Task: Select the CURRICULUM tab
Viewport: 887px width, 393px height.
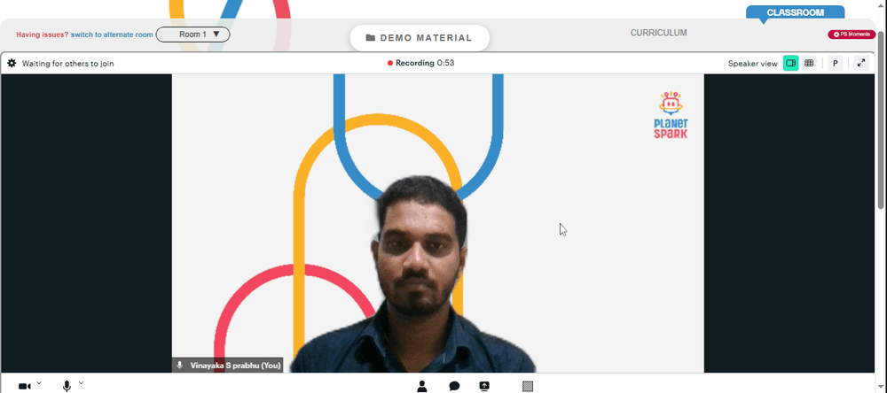Action: click(658, 33)
